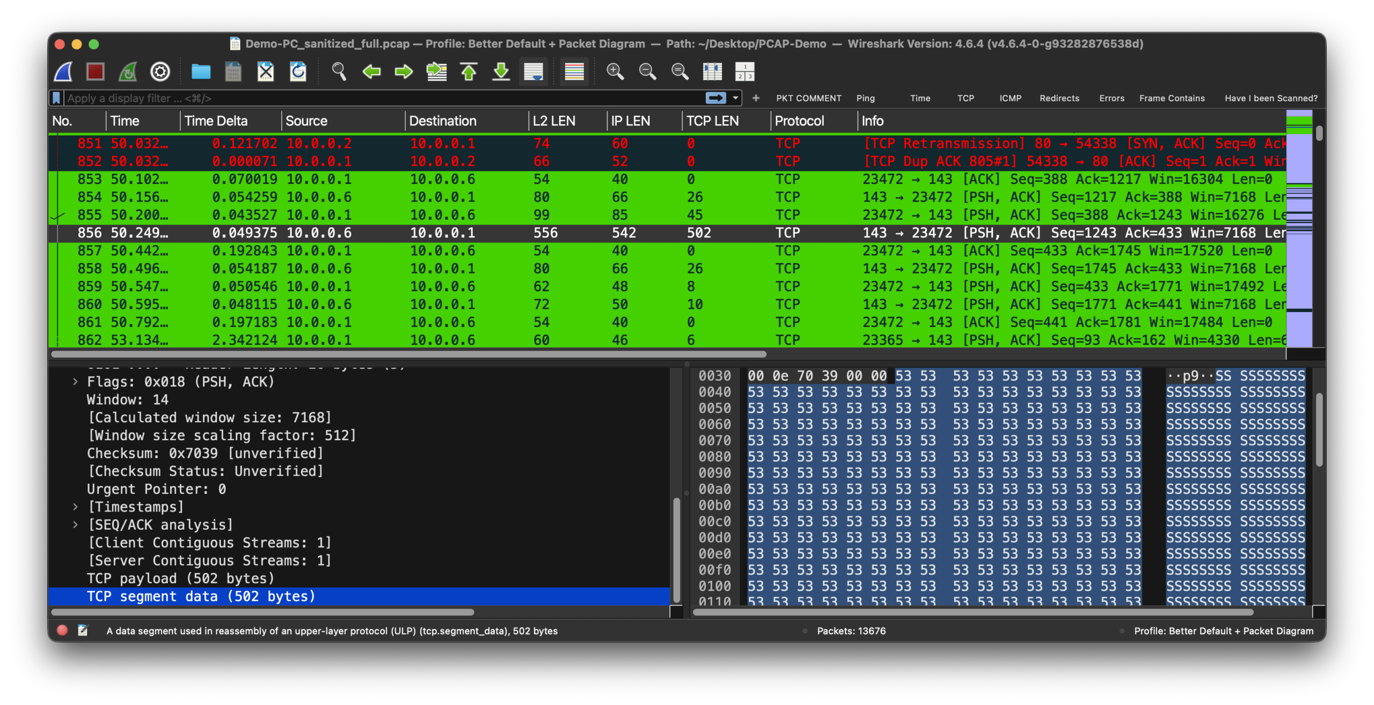Click the Frame Contains filter button

point(1172,98)
